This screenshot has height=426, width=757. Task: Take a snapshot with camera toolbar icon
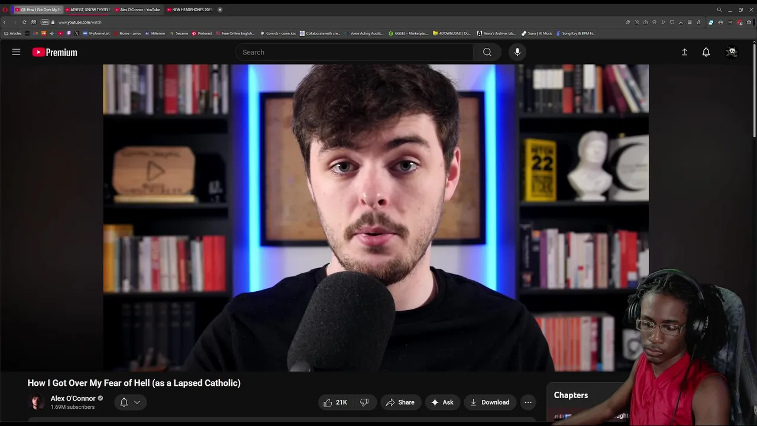pos(645,22)
